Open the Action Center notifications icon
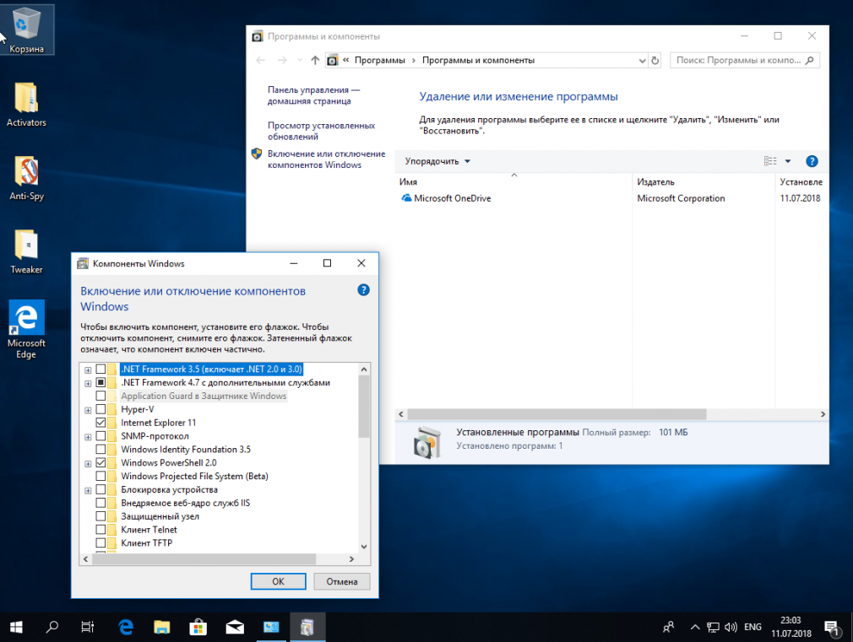This screenshot has width=853, height=642. coord(832,628)
